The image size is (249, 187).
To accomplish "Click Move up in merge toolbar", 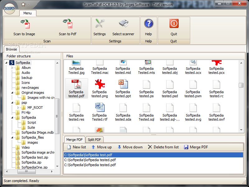I will click(102, 147).
